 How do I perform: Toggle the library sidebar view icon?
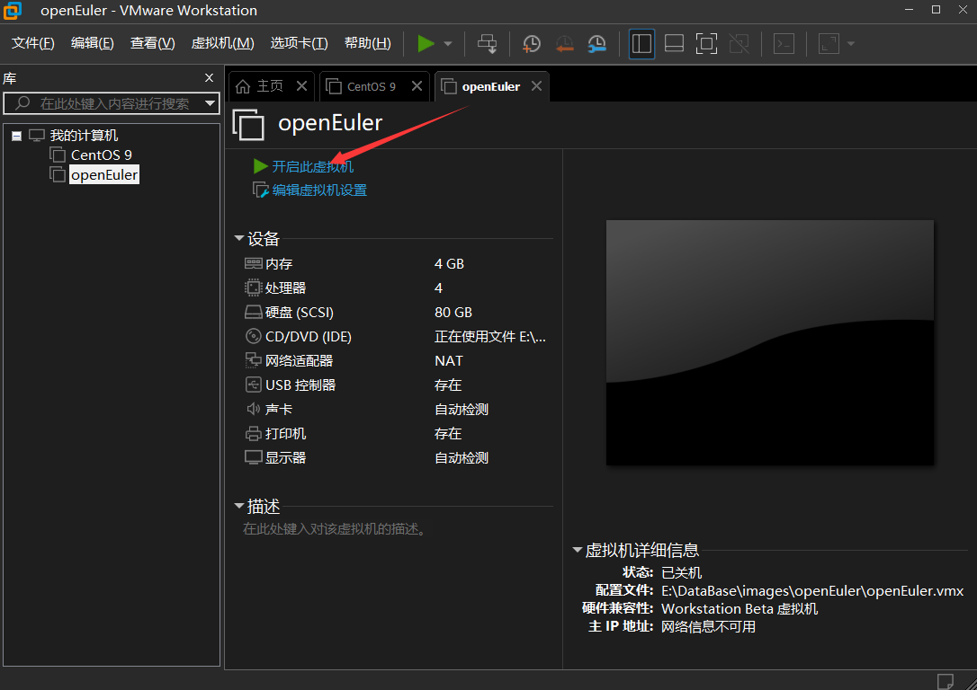[641, 43]
